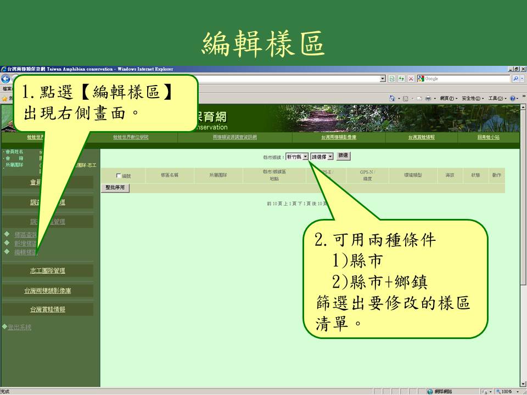Expand the Home button dropdown arrow
Viewport: 527px width, 395px height.
(399, 98)
